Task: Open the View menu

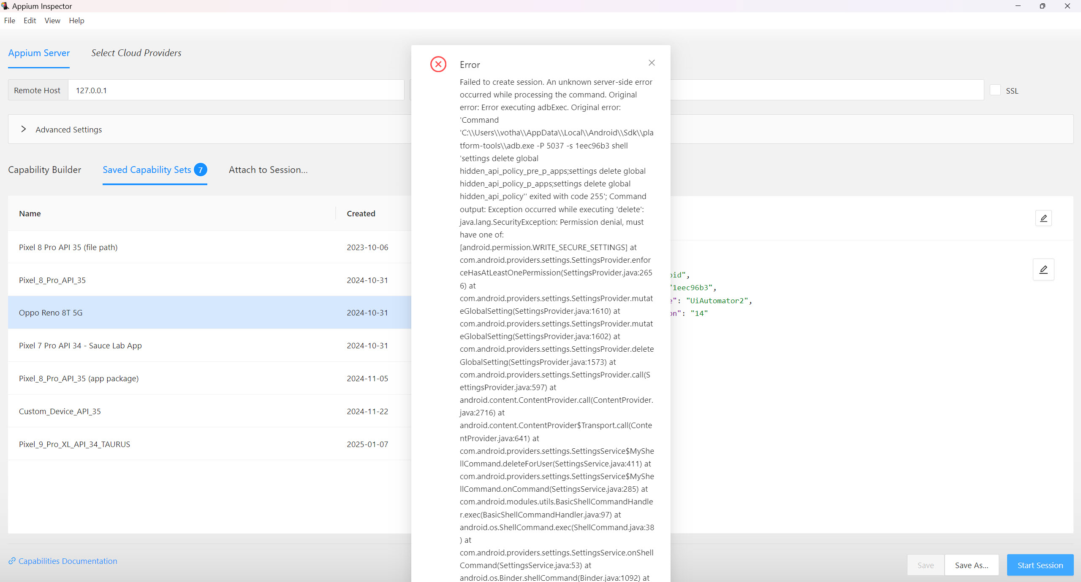Action: coord(52,21)
